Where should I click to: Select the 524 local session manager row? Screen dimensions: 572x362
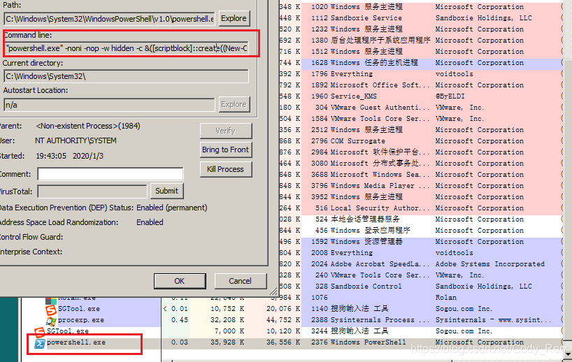pos(421,219)
